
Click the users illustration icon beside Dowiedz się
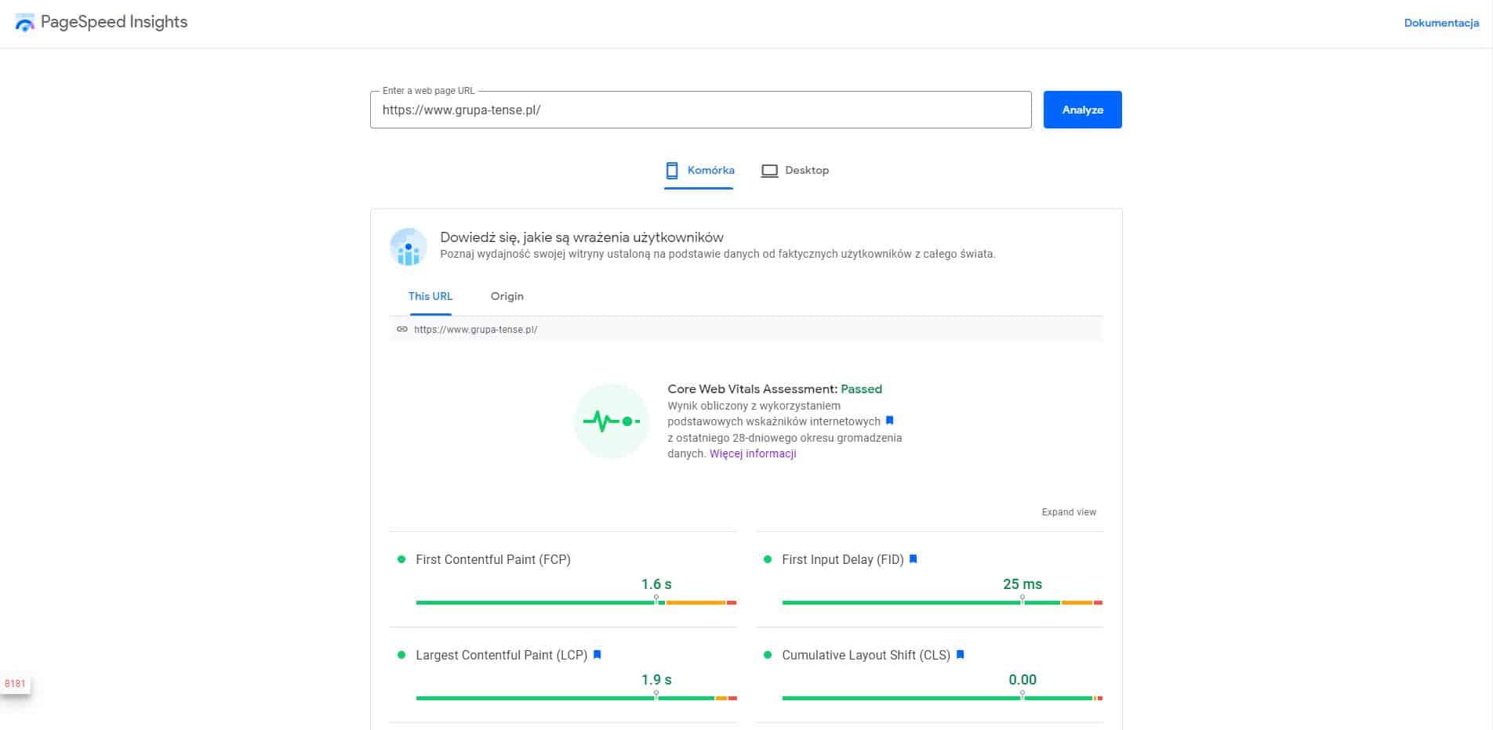point(409,247)
